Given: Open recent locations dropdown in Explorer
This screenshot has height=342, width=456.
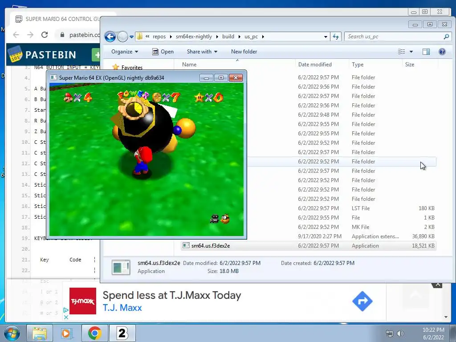Looking at the screenshot, I should point(131,37).
